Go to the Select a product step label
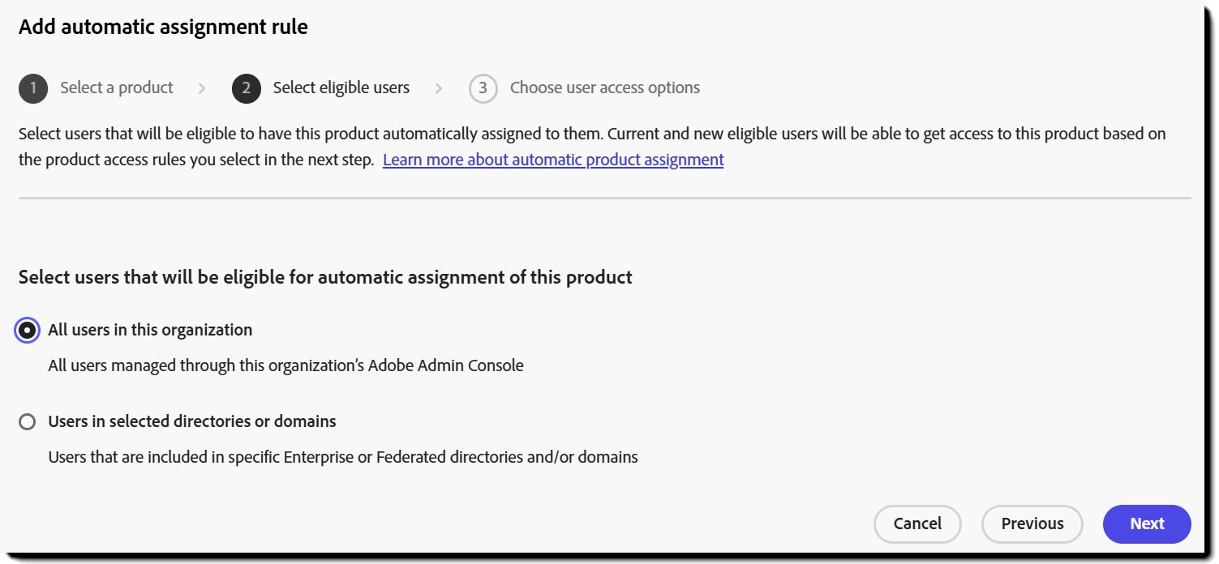The height and width of the screenshot is (564, 1219). [x=116, y=88]
